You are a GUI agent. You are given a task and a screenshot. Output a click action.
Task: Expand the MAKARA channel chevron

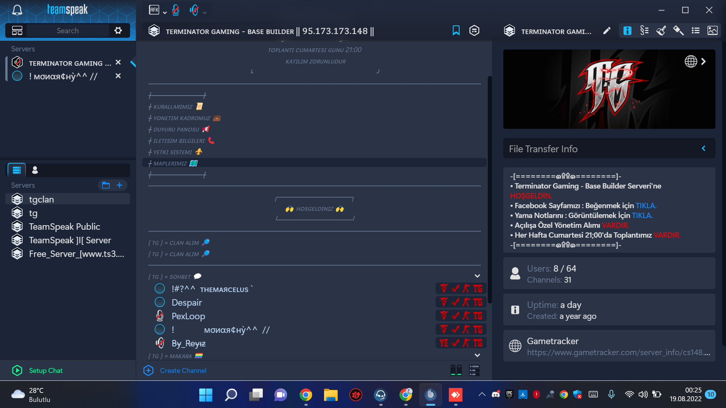pyautogui.click(x=477, y=355)
